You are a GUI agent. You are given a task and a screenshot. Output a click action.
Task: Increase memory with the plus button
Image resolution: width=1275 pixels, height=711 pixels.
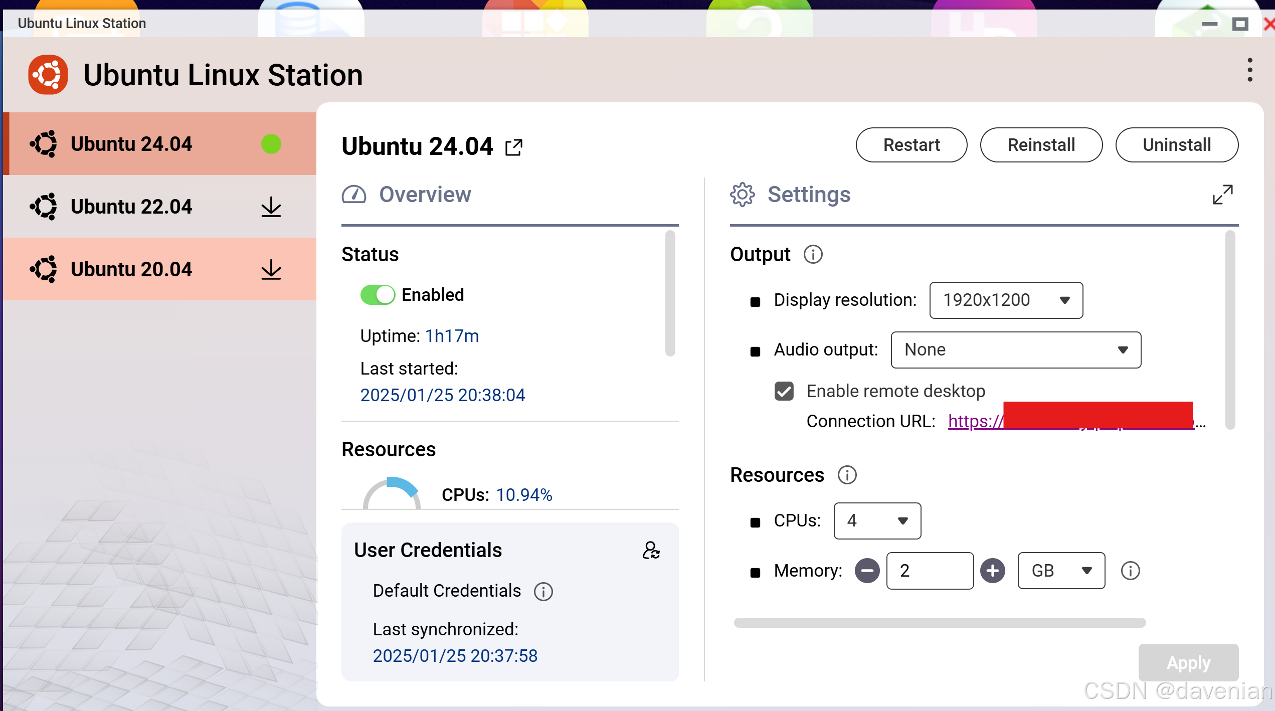tap(993, 571)
